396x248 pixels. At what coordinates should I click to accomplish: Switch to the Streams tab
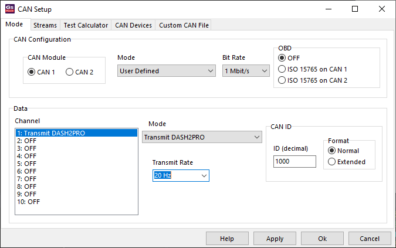click(x=45, y=25)
